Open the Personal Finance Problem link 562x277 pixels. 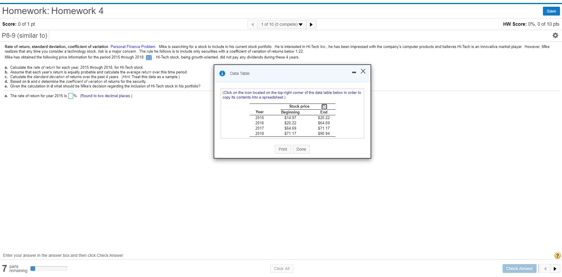(133, 47)
